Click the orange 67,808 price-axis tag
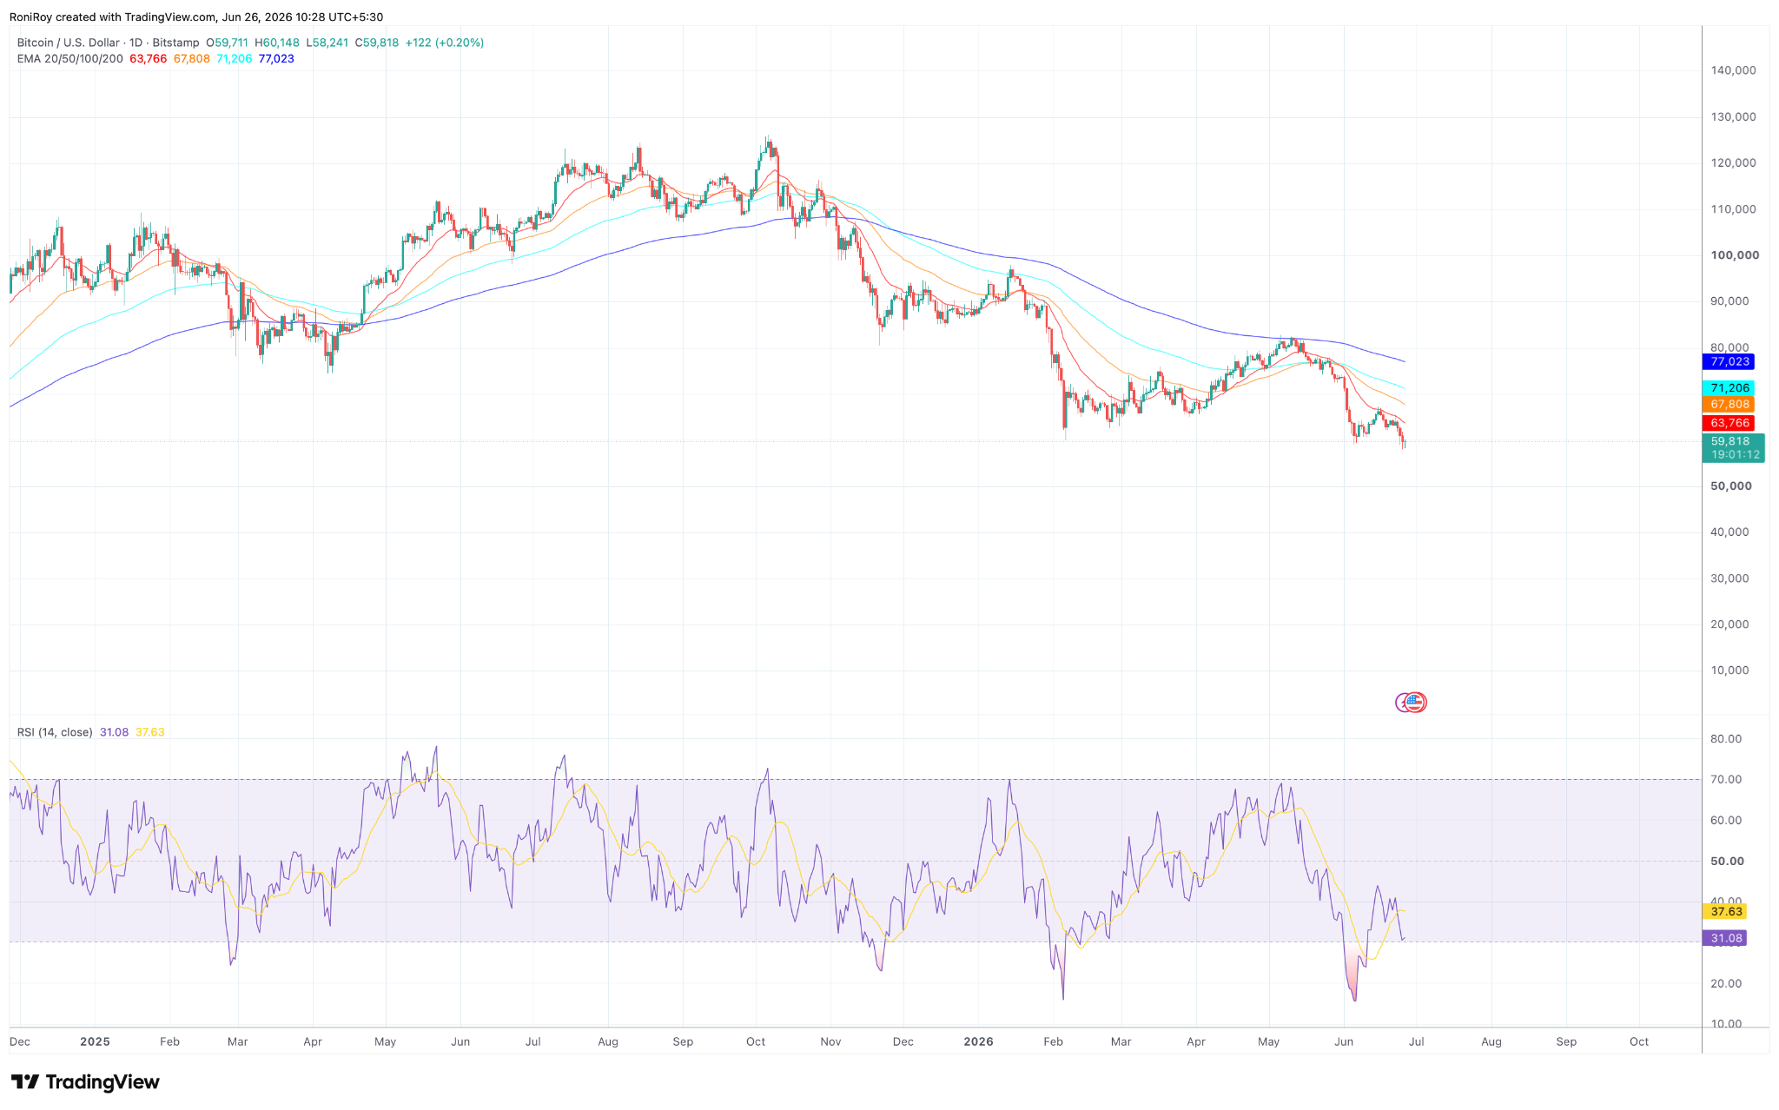Screen dimensions: 1779x1110 (1729, 404)
